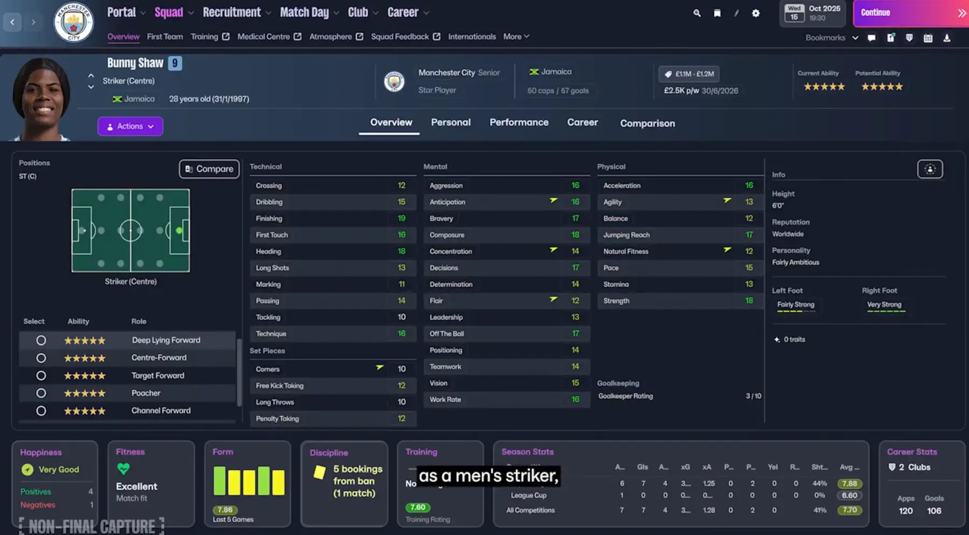Open the Portal menu
Viewport: 969px width, 535px height.
(x=126, y=12)
